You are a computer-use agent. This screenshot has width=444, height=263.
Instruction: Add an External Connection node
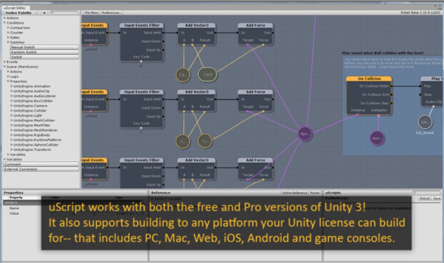pyautogui.click(x=41, y=169)
